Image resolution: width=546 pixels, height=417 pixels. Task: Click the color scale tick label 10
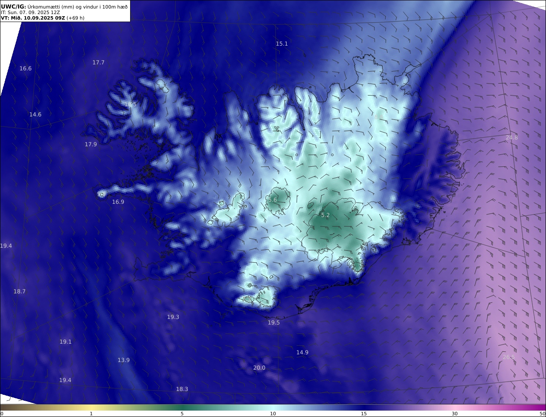pyautogui.click(x=273, y=414)
